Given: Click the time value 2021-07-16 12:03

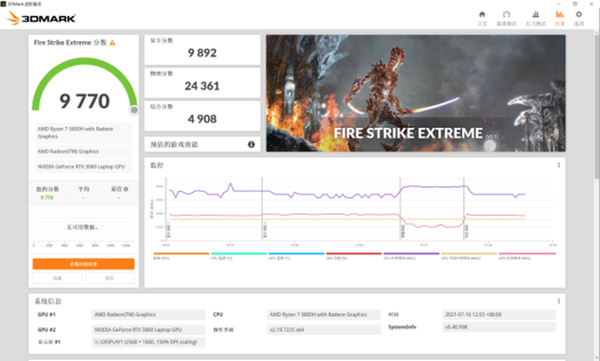Looking at the screenshot, I should [499, 314].
